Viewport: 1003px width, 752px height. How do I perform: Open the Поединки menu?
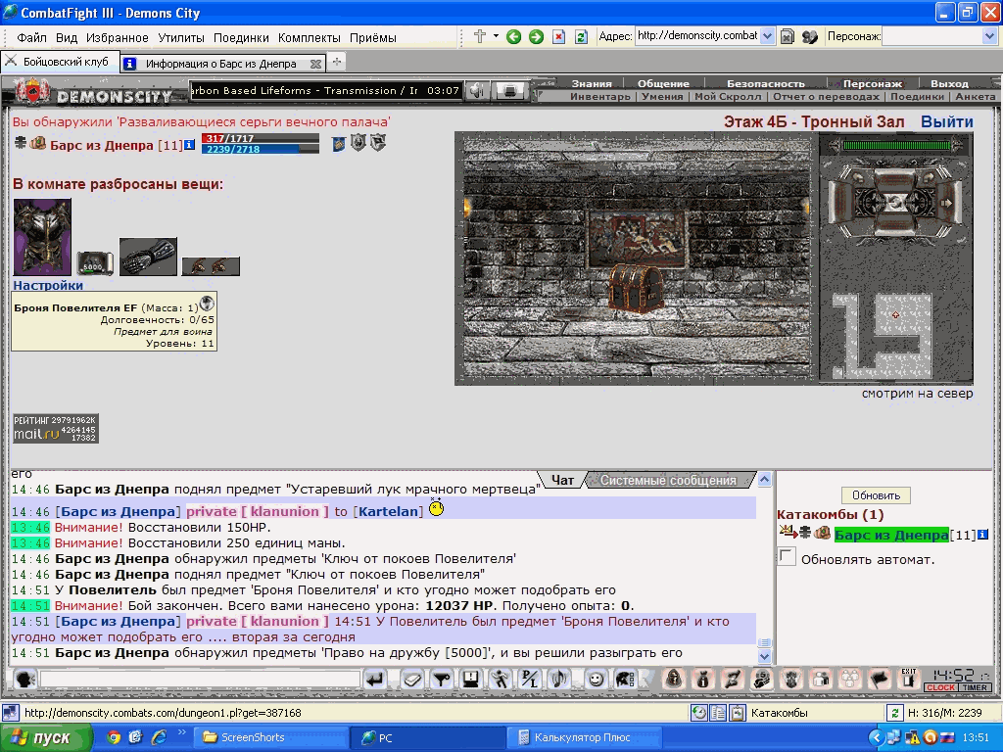(x=241, y=38)
